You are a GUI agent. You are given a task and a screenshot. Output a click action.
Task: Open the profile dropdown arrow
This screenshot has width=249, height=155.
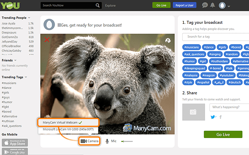(x=229, y=6)
